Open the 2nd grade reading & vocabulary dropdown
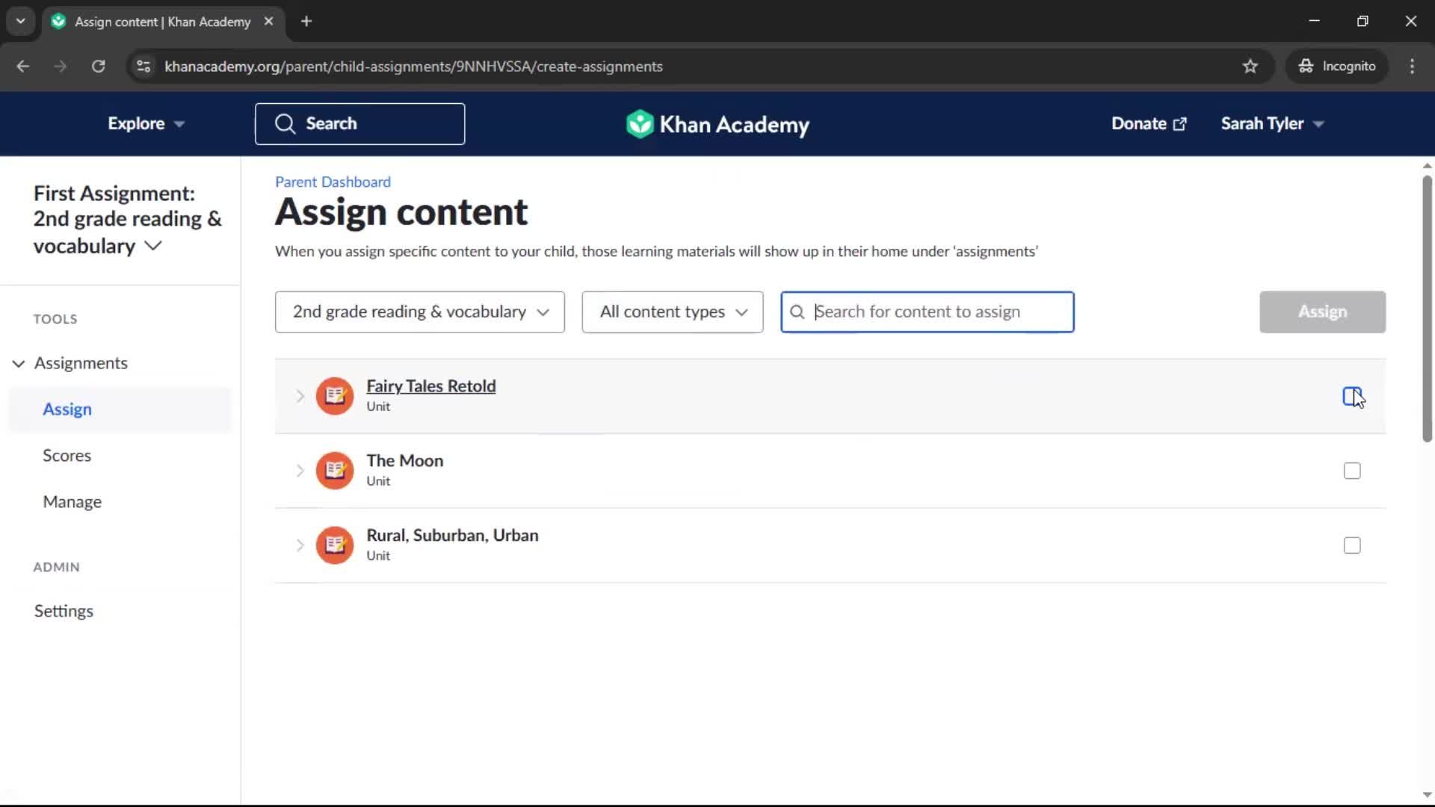1435x807 pixels. [x=420, y=312]
